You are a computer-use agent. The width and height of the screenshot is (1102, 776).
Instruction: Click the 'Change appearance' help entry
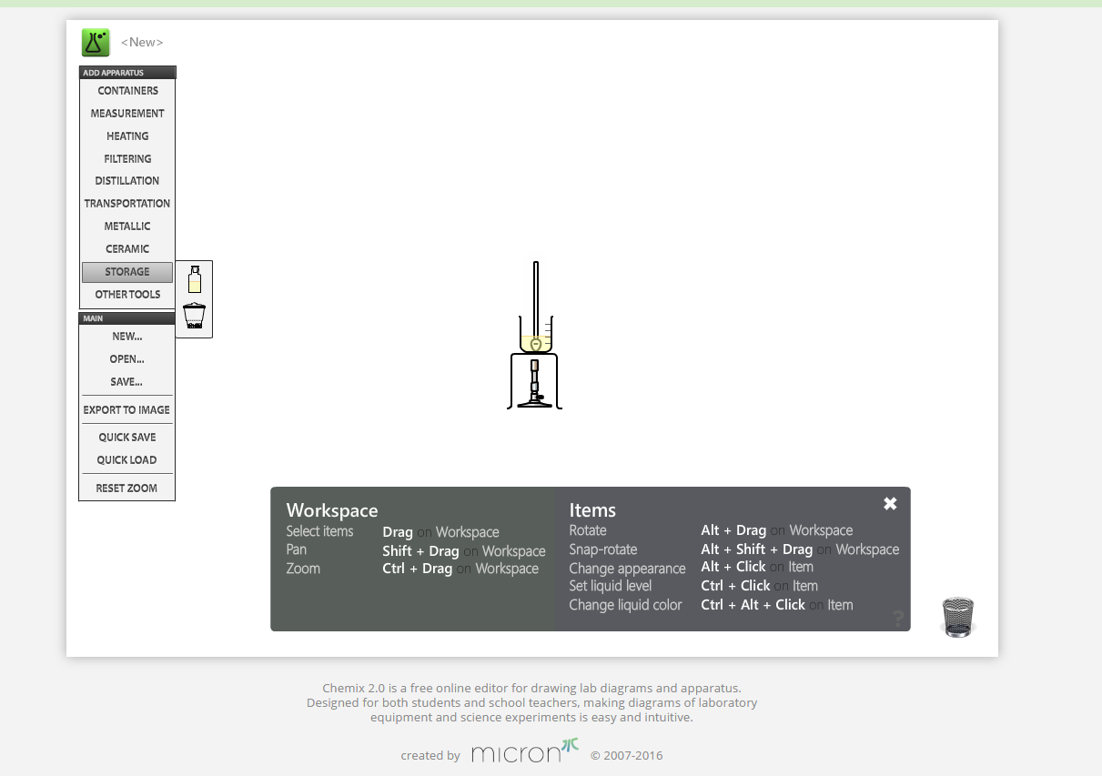pyautogui.click(x=627, y=569)
